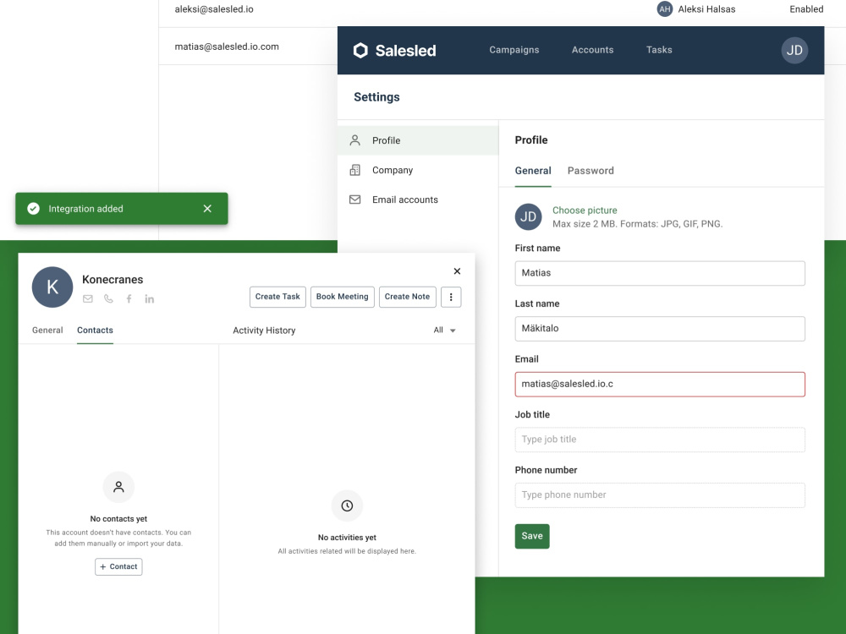This screenshot has height=634, width=846.
Task: Click the Konecranes LinkedIn icon
Action: [150, 298]
